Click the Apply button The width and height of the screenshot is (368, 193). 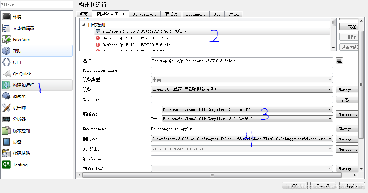(x=352, y=186)
